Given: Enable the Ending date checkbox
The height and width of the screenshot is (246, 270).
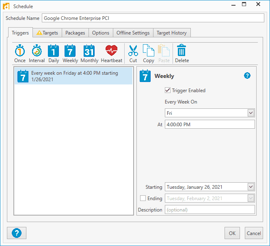Looking at the screenshot, I should [x=143, y=198].
